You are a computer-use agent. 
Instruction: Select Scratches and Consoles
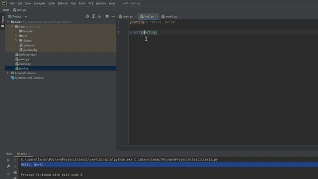tap(27, 78)
